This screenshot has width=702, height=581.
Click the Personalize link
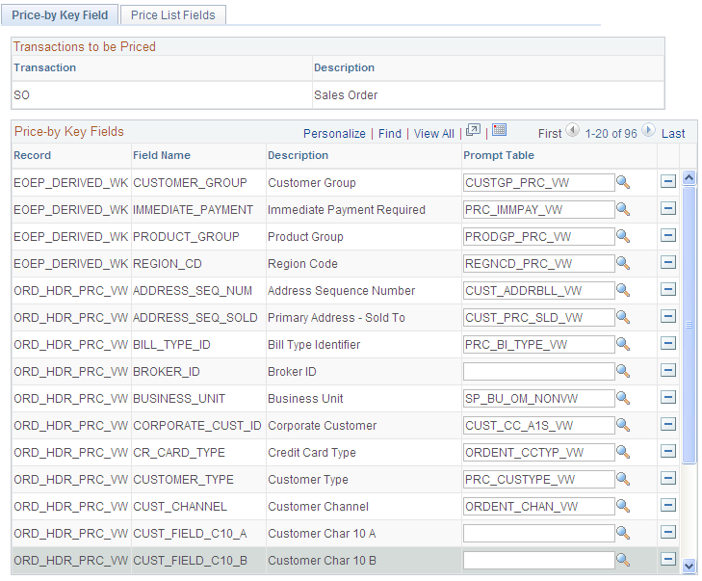pos(334,134)
